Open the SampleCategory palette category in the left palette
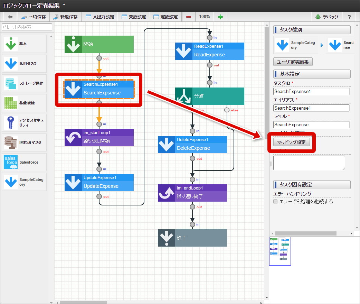The width and height of the screenshot is (360, 304). (24, 182)
